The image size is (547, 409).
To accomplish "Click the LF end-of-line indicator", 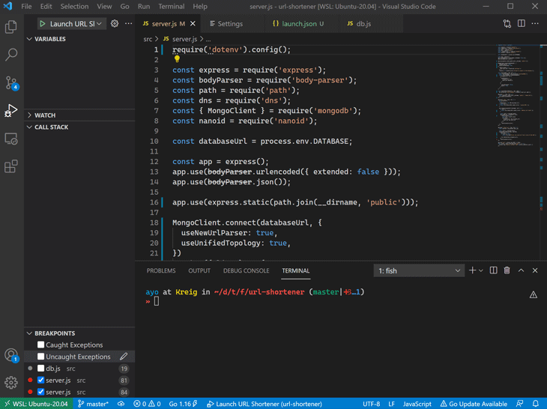I will coord(391,404).
